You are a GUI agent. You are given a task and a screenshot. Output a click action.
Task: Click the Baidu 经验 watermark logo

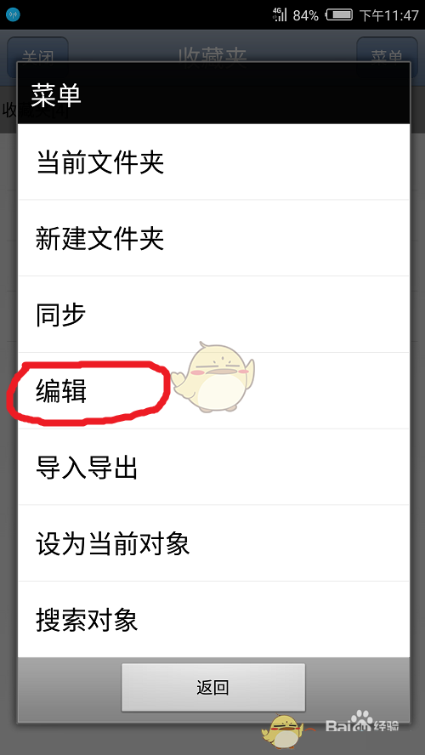coord(362,722)
